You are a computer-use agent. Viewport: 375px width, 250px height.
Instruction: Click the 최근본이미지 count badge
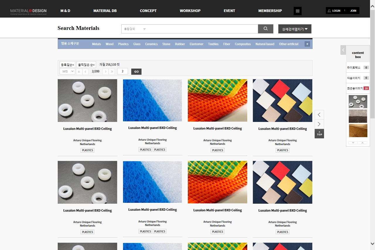(366, 88)
